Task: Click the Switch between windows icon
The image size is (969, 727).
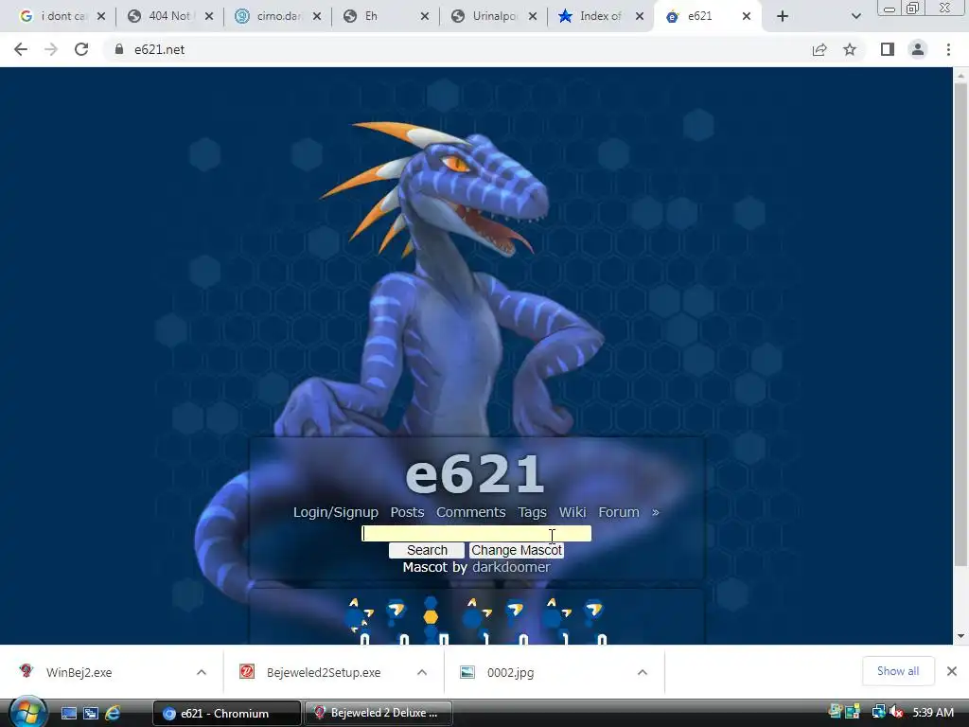Action: click(x=91, y=714)
